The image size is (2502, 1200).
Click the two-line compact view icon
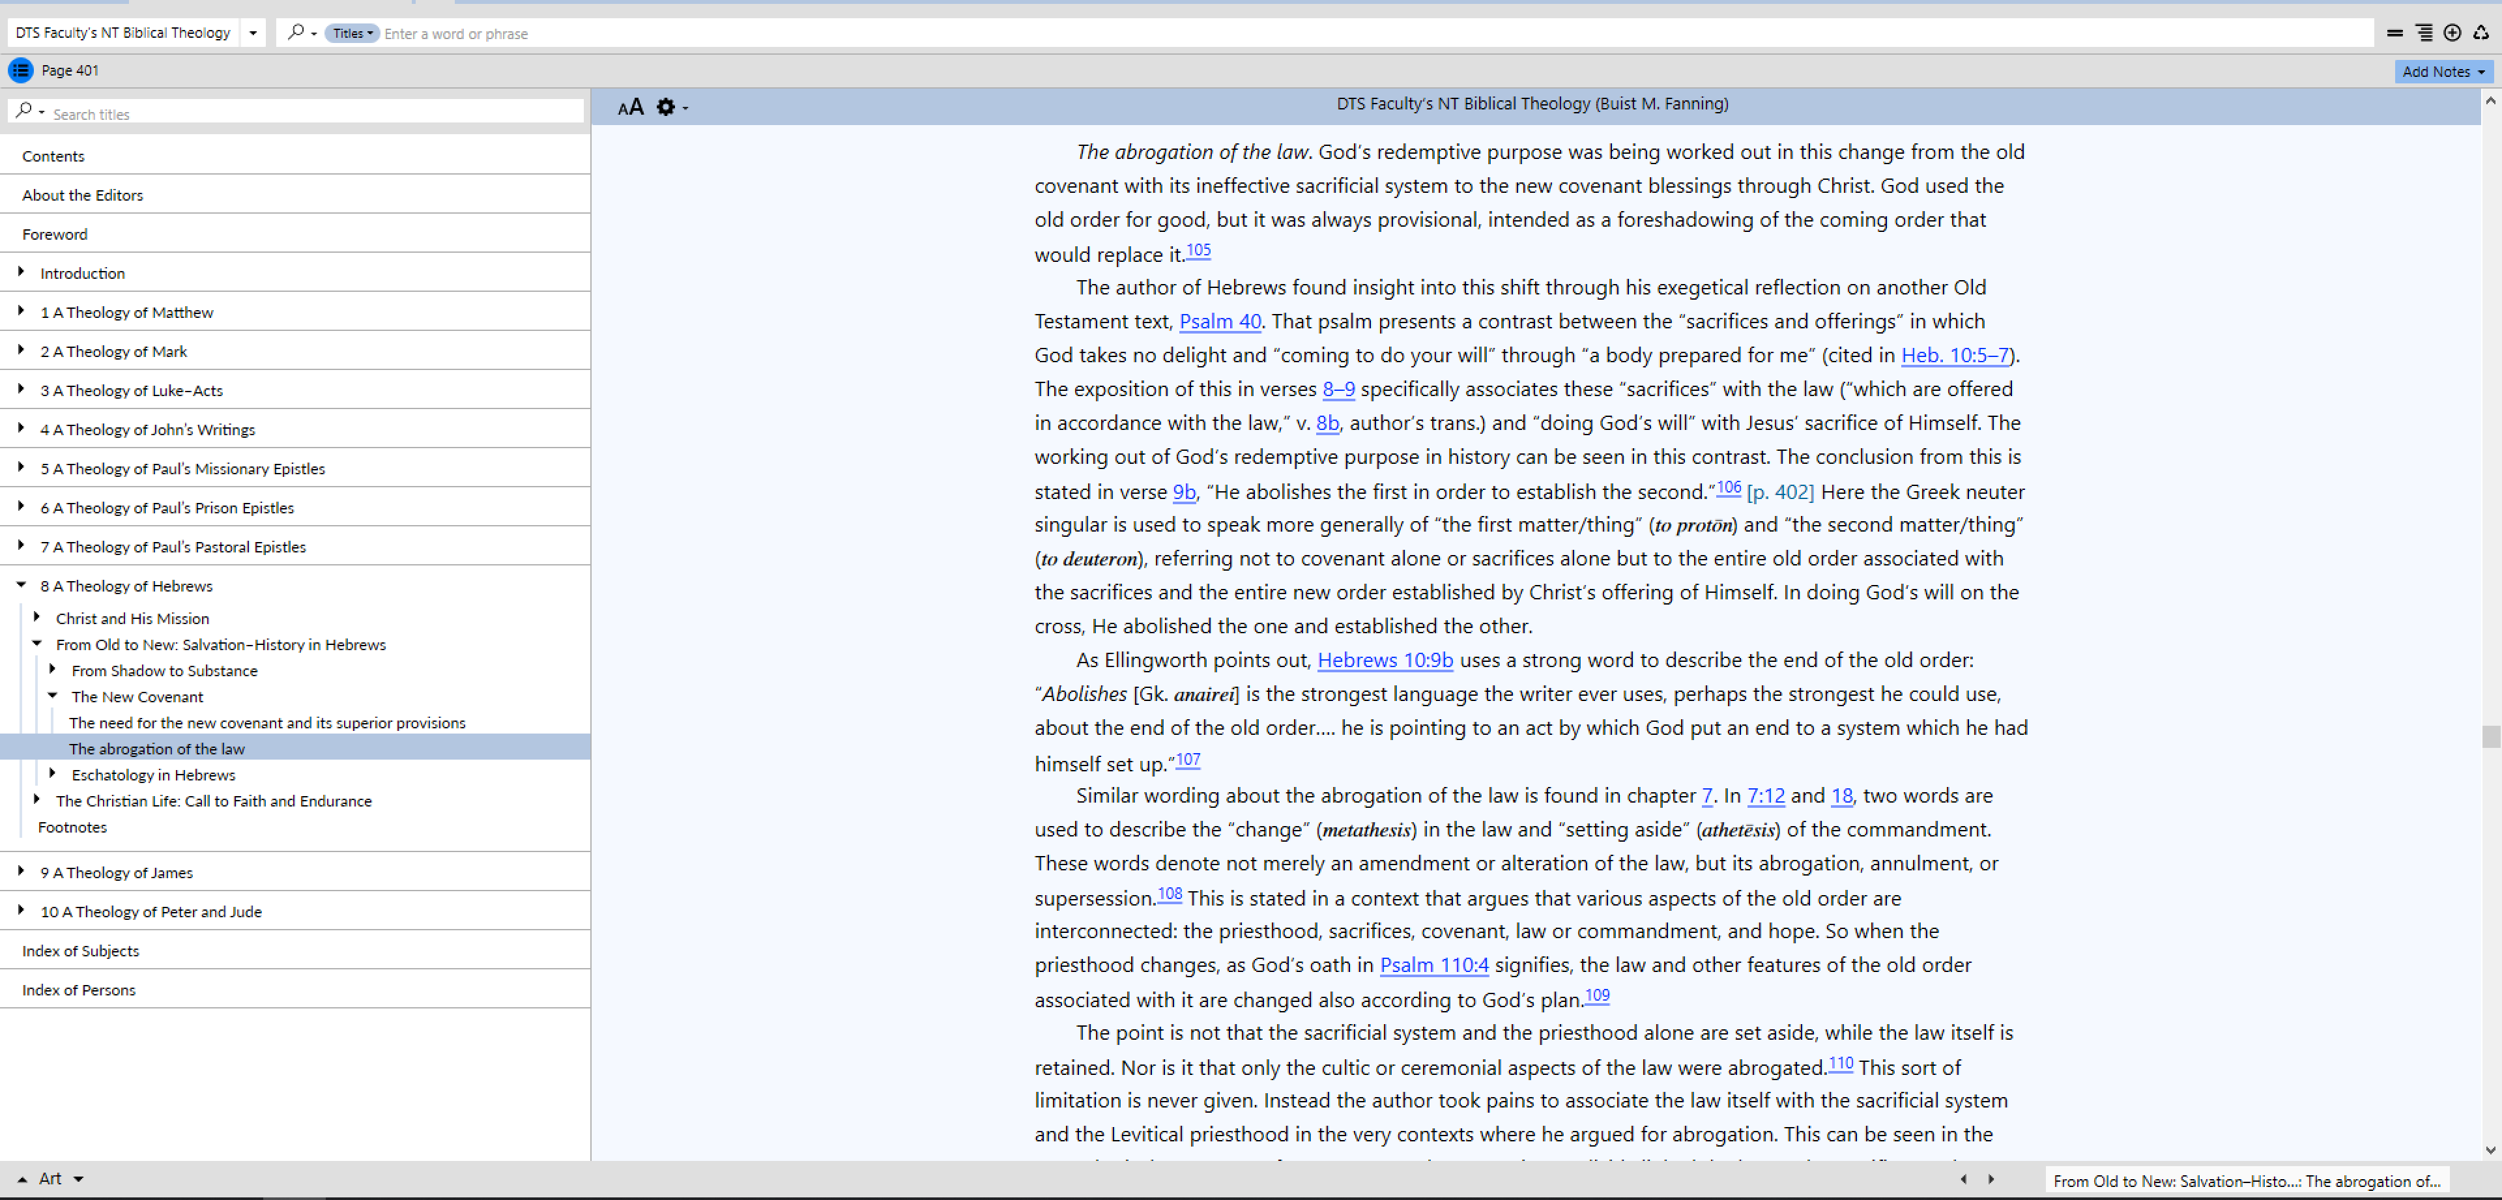pos(2394,33)
